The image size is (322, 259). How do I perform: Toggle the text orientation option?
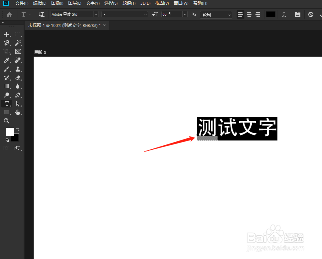(x=42, y=15)
